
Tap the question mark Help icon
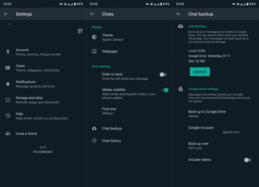pyautogui.click(x=8, y=116)
